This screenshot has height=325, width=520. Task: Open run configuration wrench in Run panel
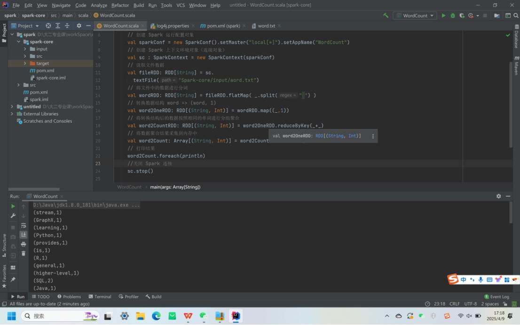point(13,216)
